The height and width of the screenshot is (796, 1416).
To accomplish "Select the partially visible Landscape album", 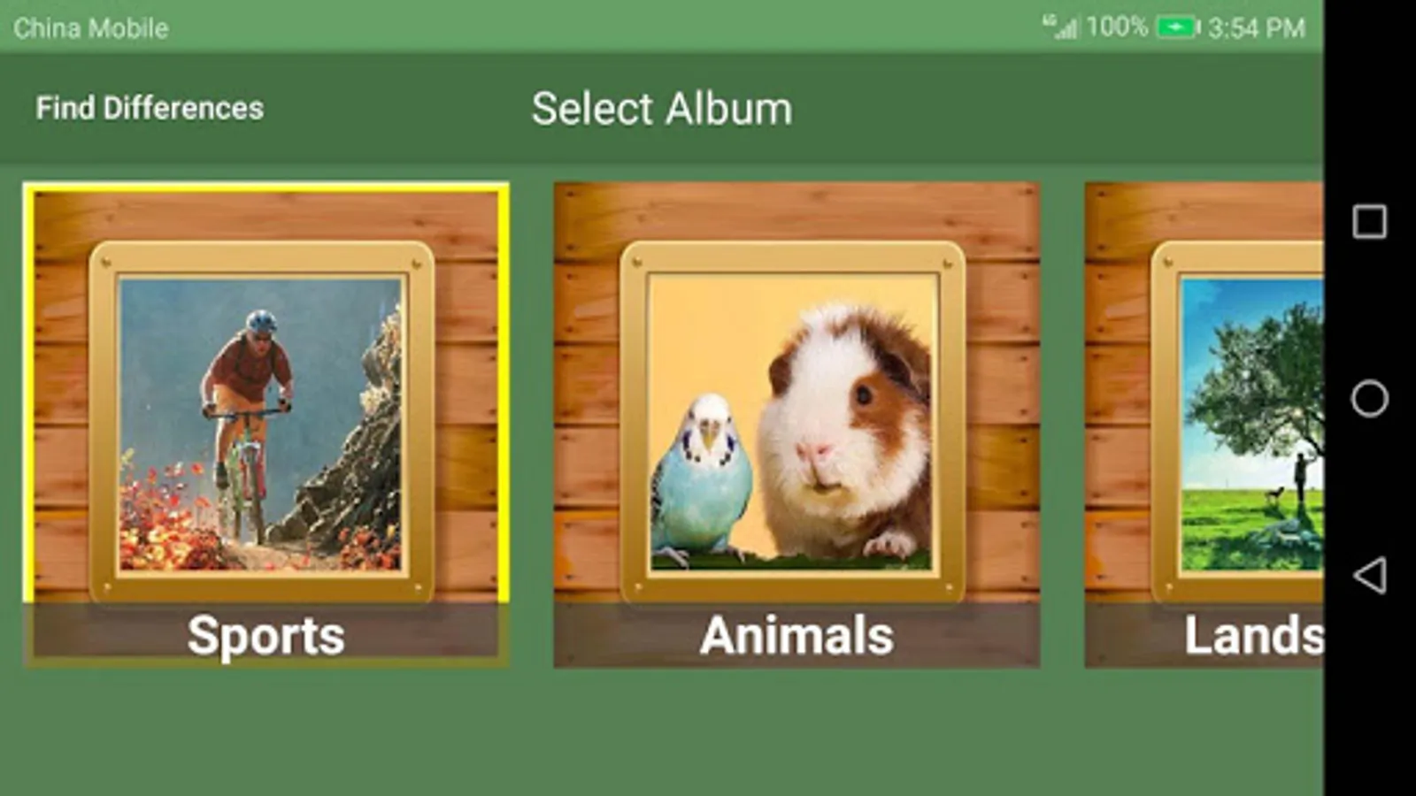I will tap(1204, 425).
